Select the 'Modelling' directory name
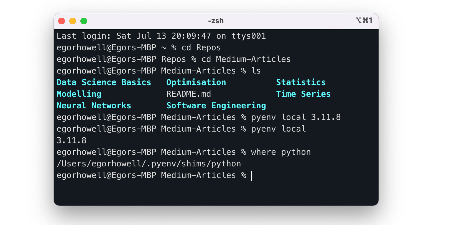Screen dimensions: 454x225 (79, 94)
